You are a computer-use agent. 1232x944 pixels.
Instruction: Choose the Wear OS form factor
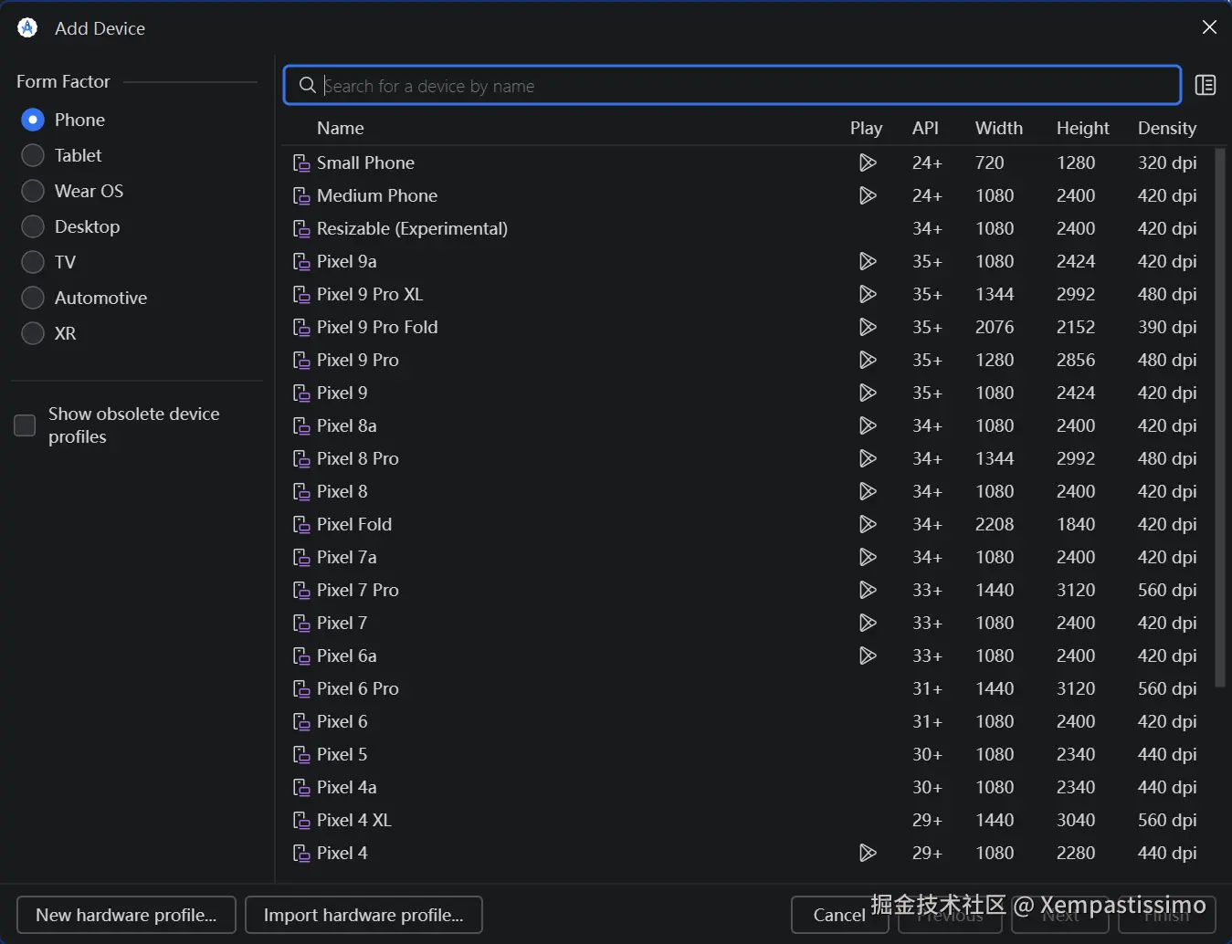coord(33,191)
